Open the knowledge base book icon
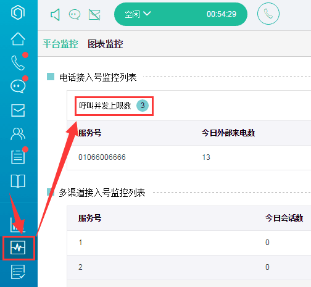 (18, 181)
